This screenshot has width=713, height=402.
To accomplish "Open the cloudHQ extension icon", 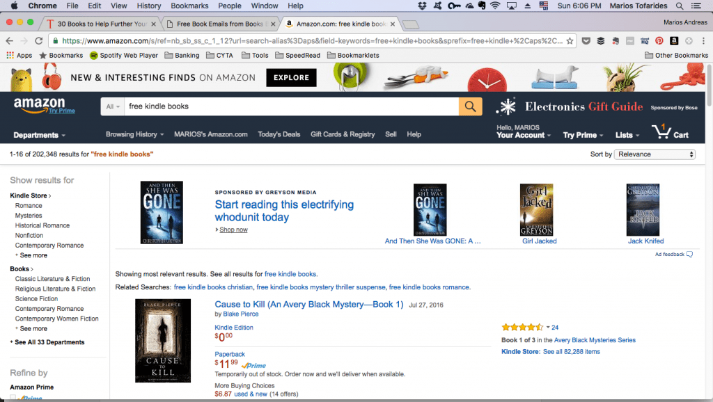I will pos(645,40).
